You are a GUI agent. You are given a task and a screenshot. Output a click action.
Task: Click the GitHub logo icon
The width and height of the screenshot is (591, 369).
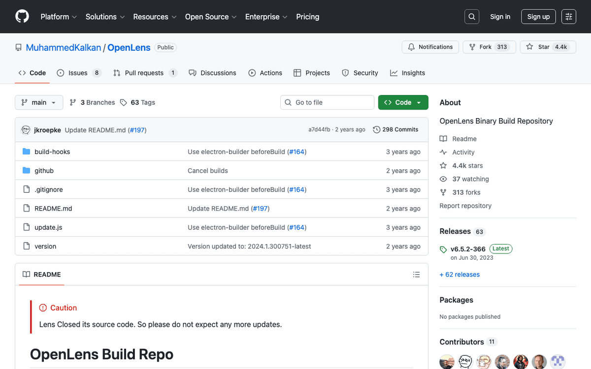(22, 17)
